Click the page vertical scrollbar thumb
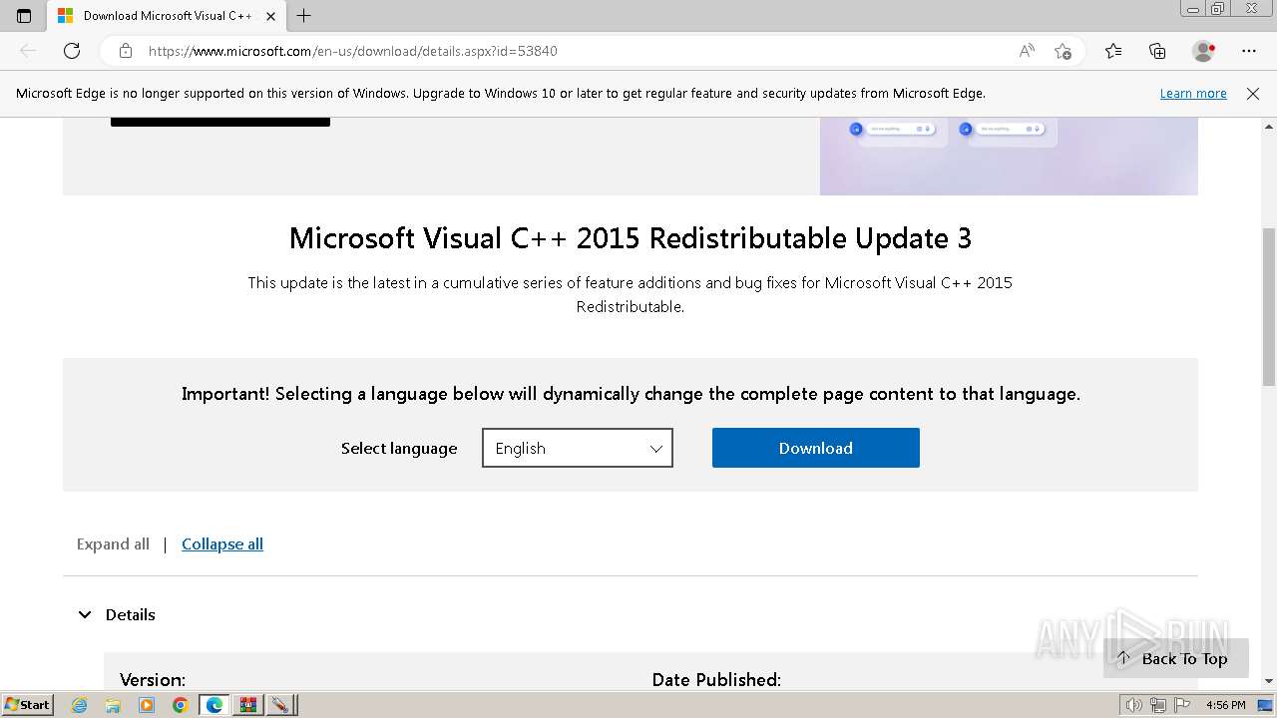Image resolution: width=1277 pixels, height=718 pixels. pos(1269,307)
